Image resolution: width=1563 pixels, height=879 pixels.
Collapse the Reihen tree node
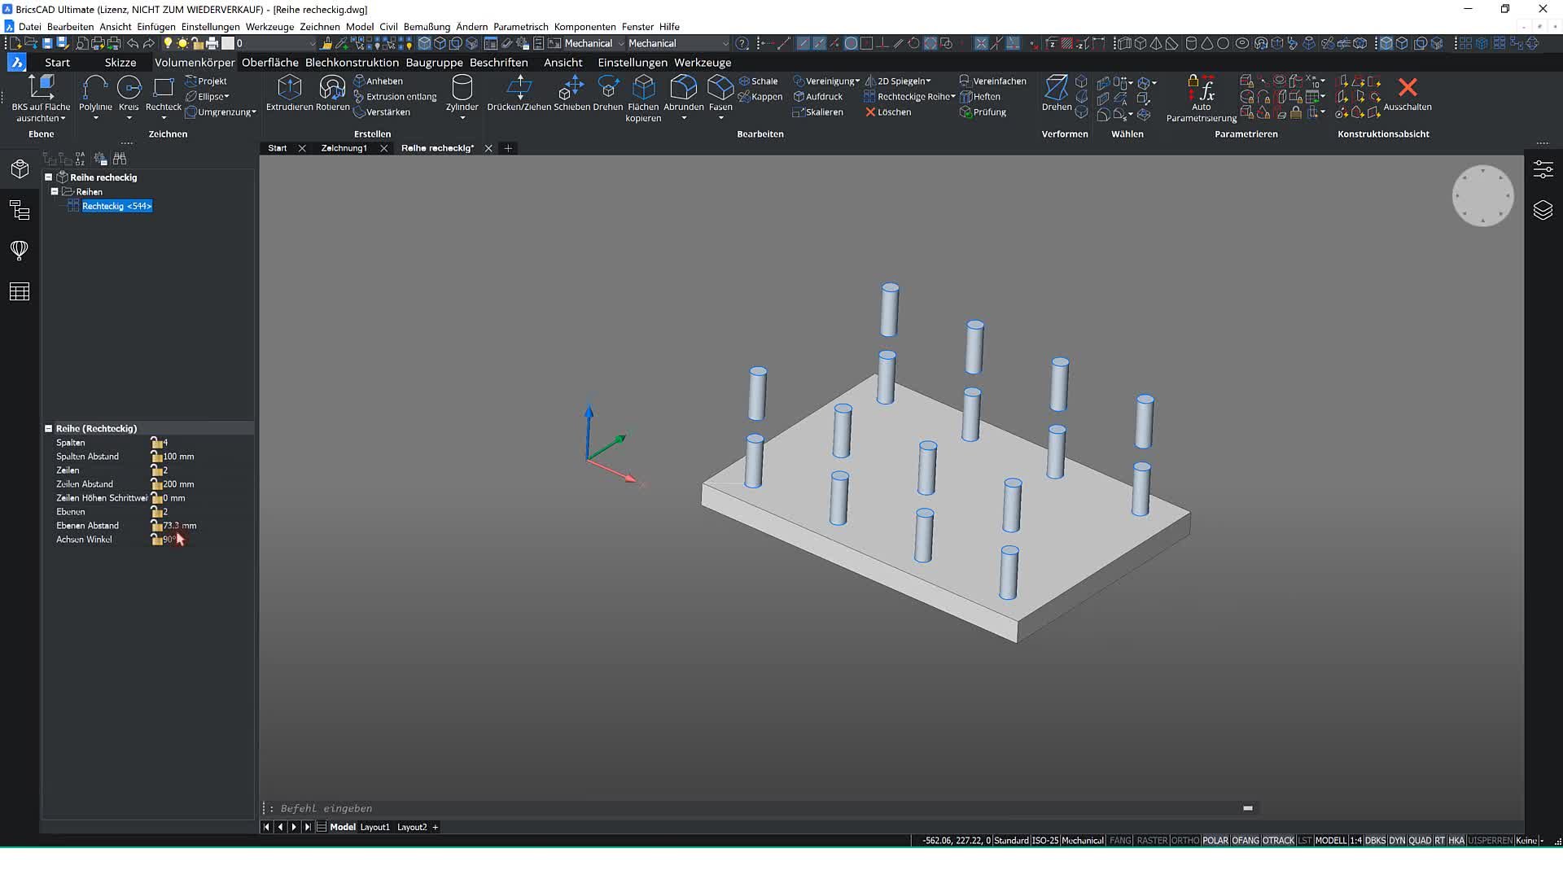click(55, 191)
